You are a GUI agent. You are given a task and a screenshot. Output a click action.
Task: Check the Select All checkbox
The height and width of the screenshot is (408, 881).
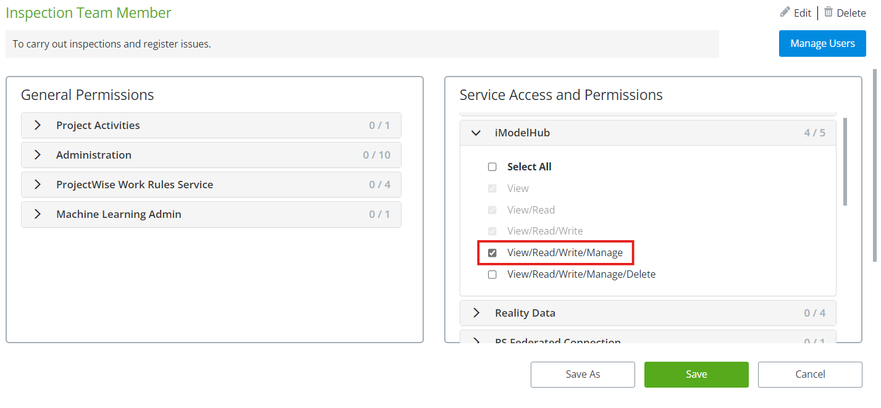click(x=492, y=167)
